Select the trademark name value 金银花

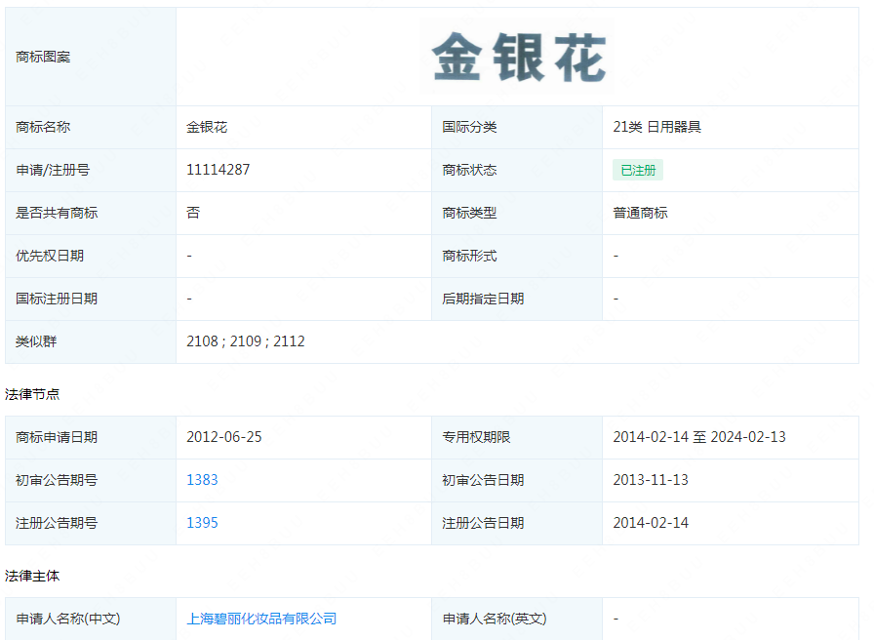point(207,127)
